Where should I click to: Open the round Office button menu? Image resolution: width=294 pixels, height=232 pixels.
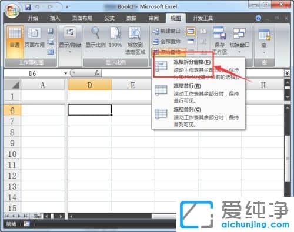pyautogui.click(x=12, y=11)
